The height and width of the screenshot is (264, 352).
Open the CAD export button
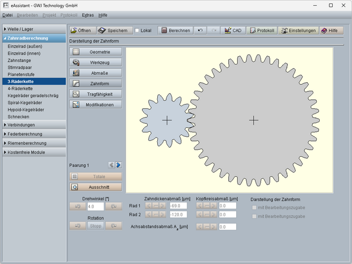pos(234,31)
